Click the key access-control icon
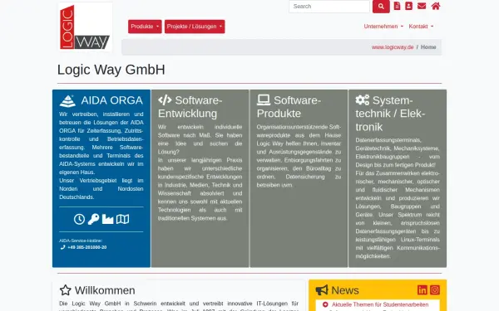Image resolution: width=499 pixels, height=311 pixels. click(93, 219)
